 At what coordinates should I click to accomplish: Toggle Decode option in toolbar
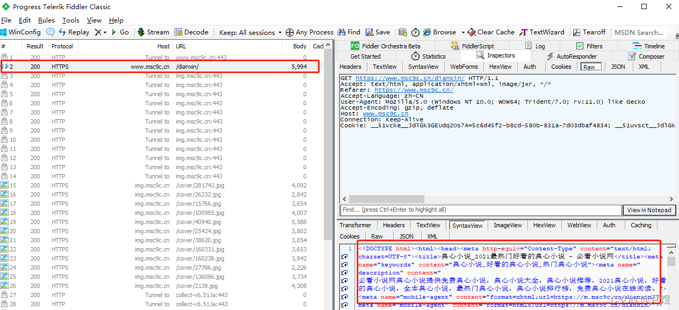tap(191, 32)
